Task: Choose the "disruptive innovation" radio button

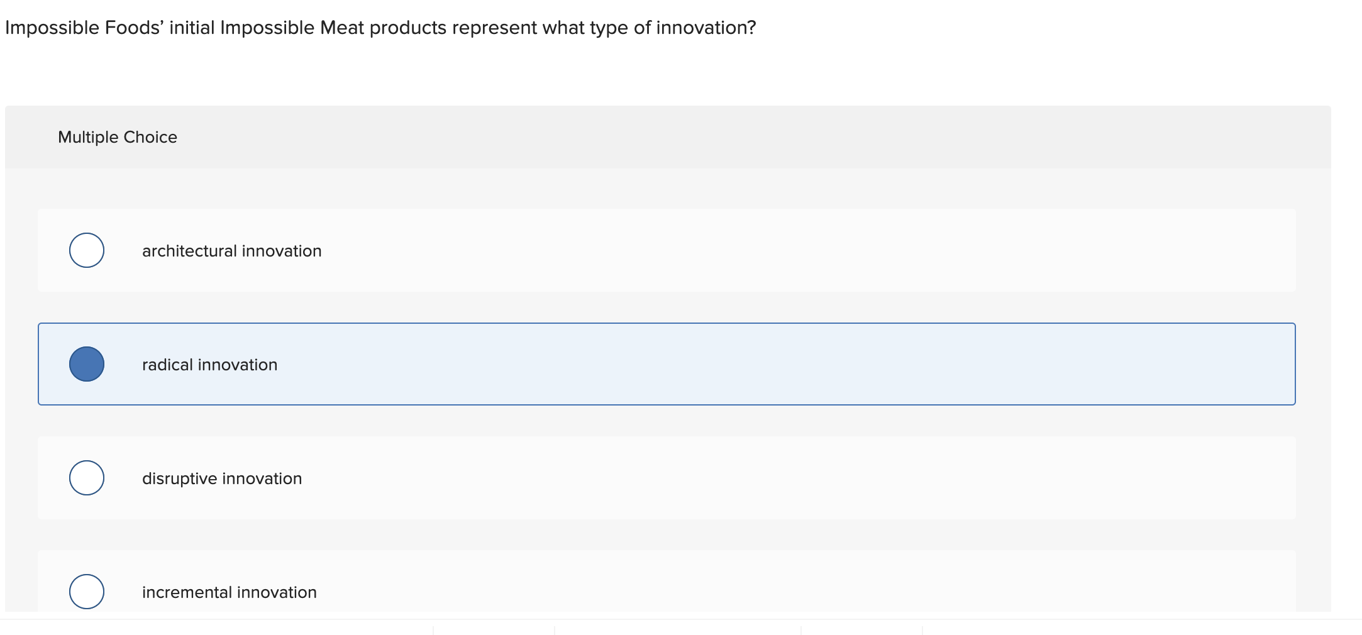Action: (87, 478)
